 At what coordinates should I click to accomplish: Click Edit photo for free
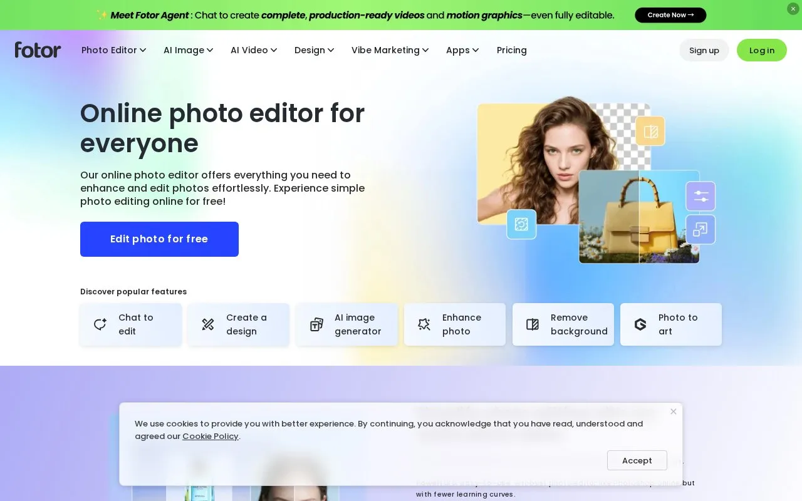point(159,239)
